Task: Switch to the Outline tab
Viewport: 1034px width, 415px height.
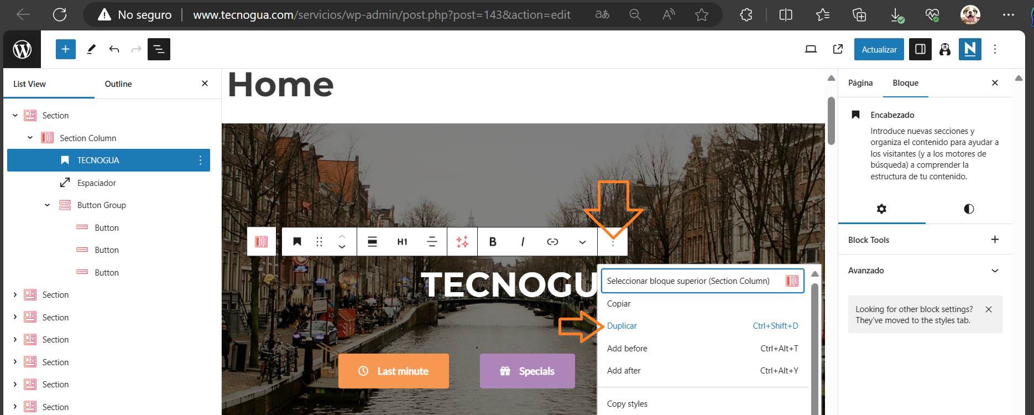Action: [x=118, y=84]
